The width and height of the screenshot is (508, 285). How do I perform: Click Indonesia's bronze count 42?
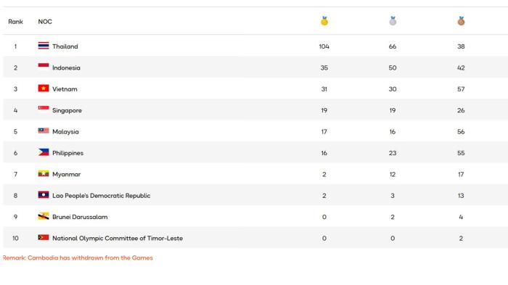[461, 67]
